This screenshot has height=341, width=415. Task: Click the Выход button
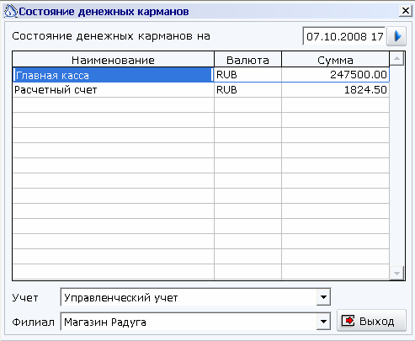click(x=371, y=321)
